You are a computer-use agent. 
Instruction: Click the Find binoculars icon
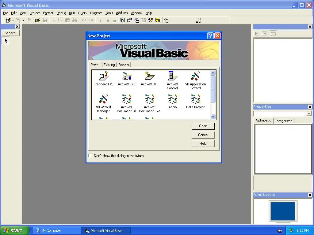click(x=75, y=20)
